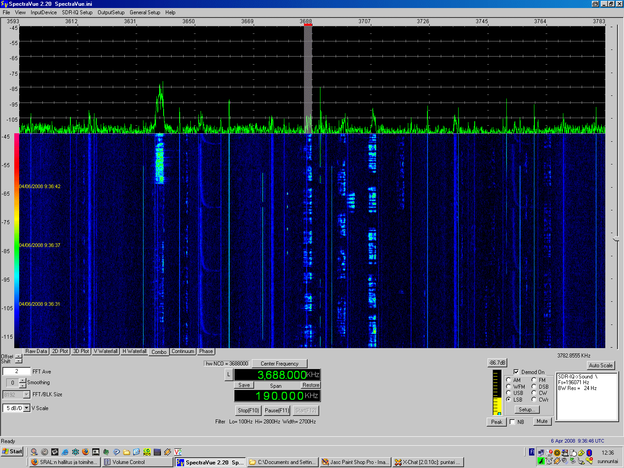
Task: Enable the NB noise blanker checkbox
Action: click(513, 422)
